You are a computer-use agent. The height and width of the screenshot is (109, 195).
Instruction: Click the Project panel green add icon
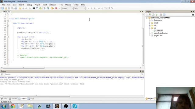(x=150, y=15)
